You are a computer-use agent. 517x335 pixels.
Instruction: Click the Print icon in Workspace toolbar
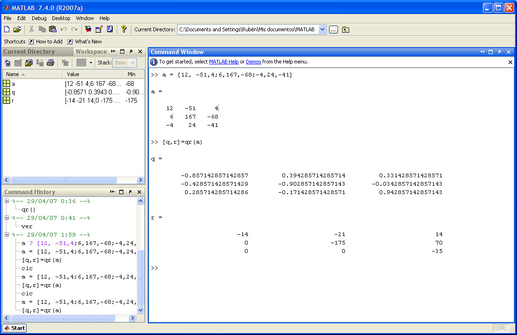(x=50, y=63)
